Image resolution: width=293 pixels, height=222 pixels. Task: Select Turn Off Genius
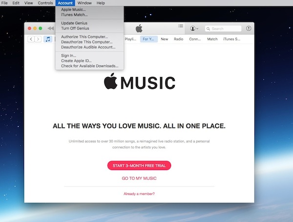pos(90,28)
